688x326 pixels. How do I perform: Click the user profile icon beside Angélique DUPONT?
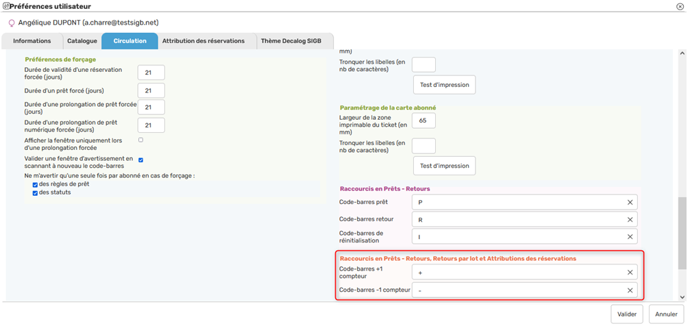pyautogui.click(x=10, y=23)
